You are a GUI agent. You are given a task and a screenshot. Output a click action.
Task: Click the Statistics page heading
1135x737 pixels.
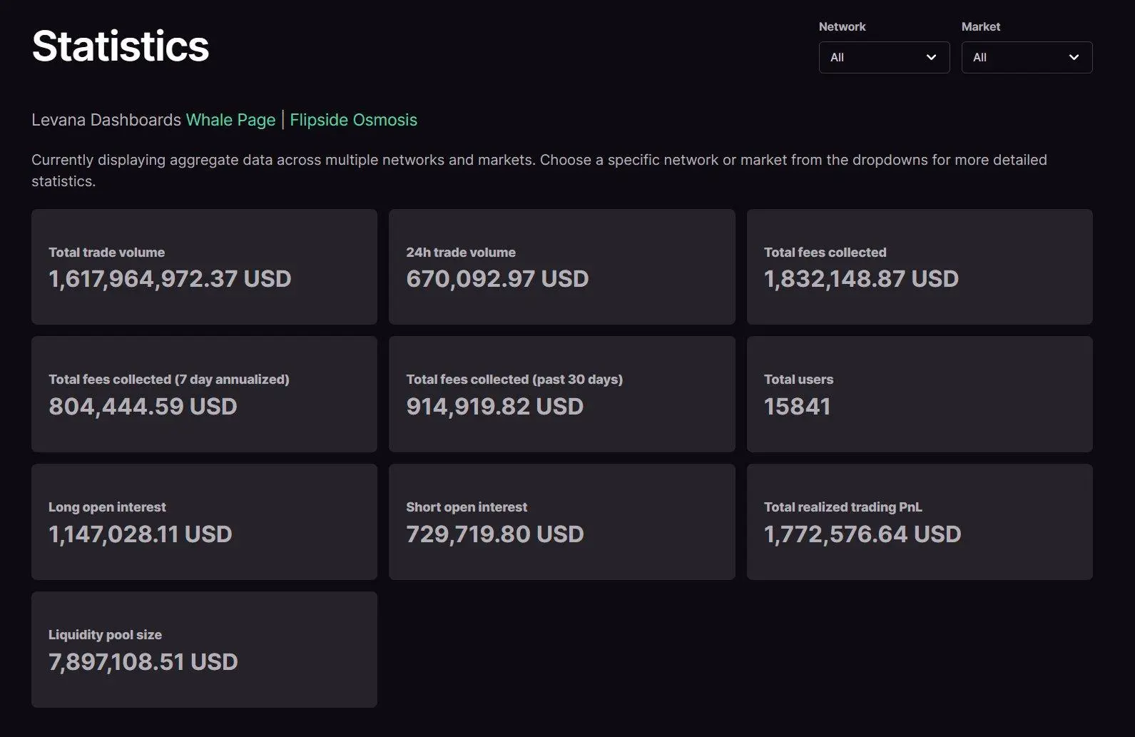pos(121,46)
